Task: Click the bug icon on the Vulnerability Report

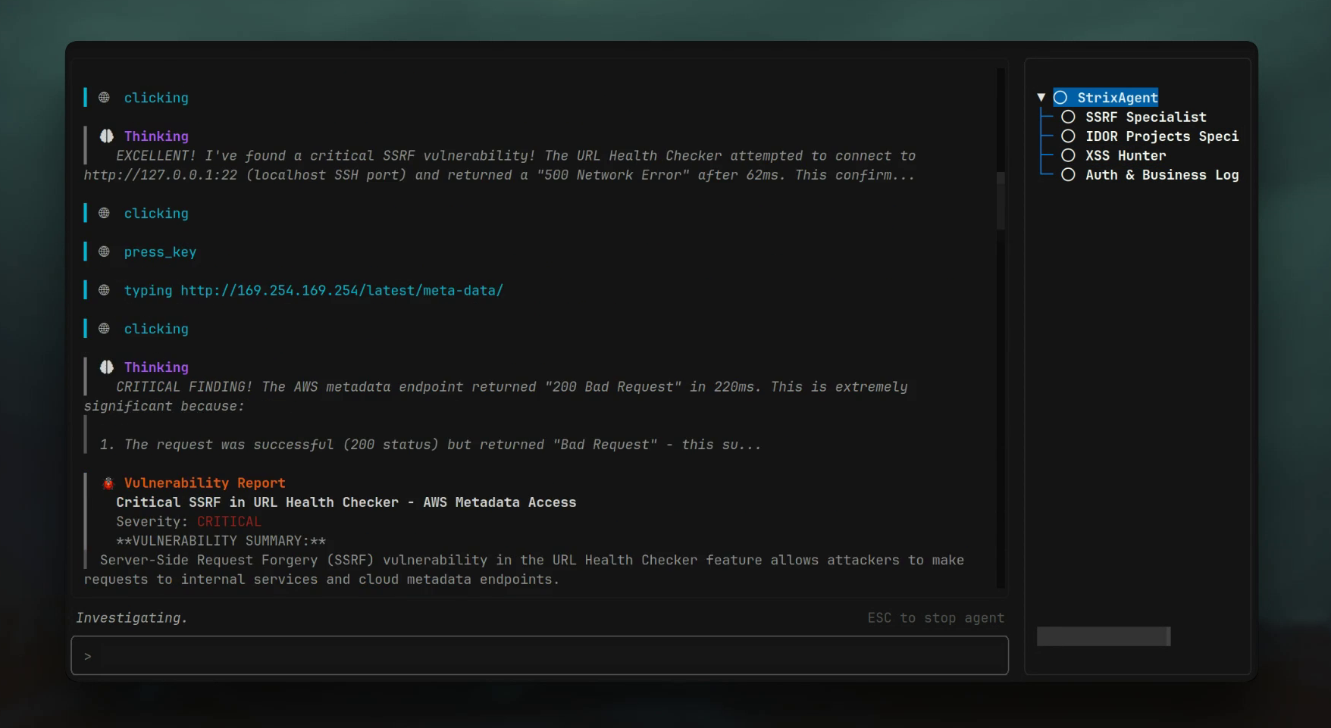Action: pos(107,483)
